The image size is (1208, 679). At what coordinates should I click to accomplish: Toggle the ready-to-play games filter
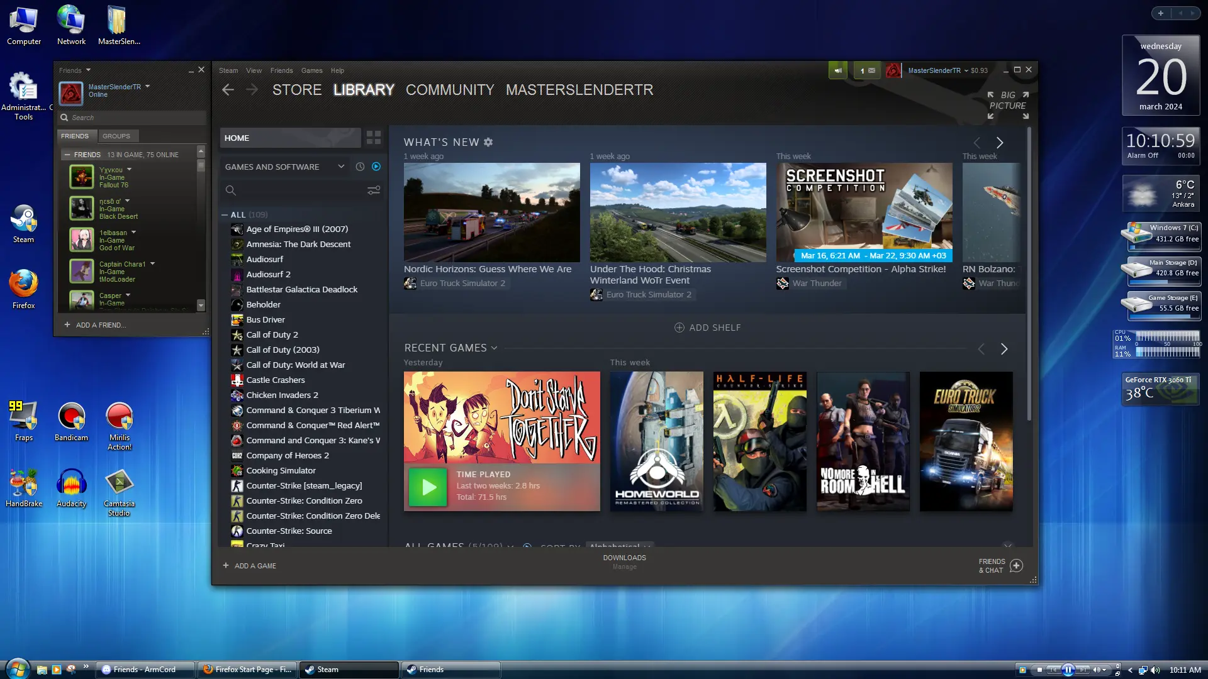376,167
